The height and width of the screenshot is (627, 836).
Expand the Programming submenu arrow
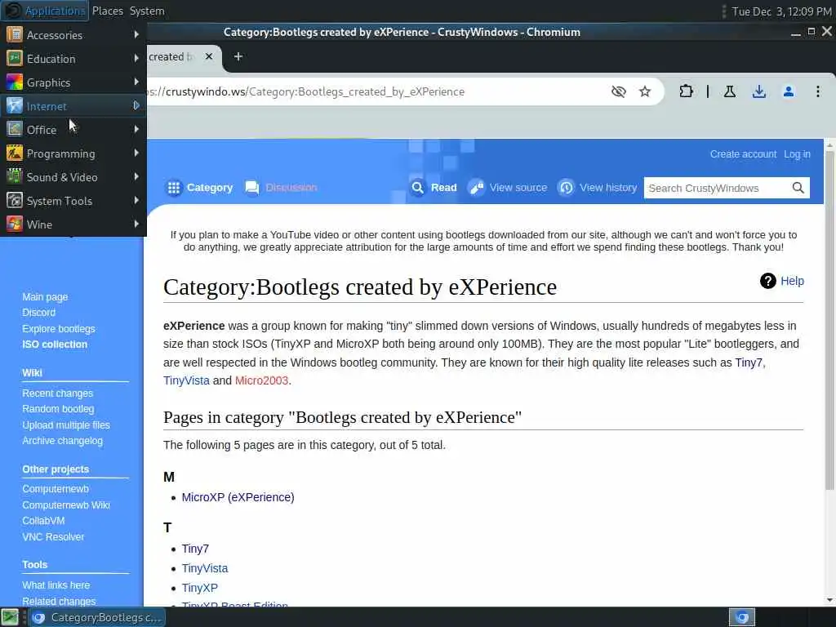tap(136, 153)
